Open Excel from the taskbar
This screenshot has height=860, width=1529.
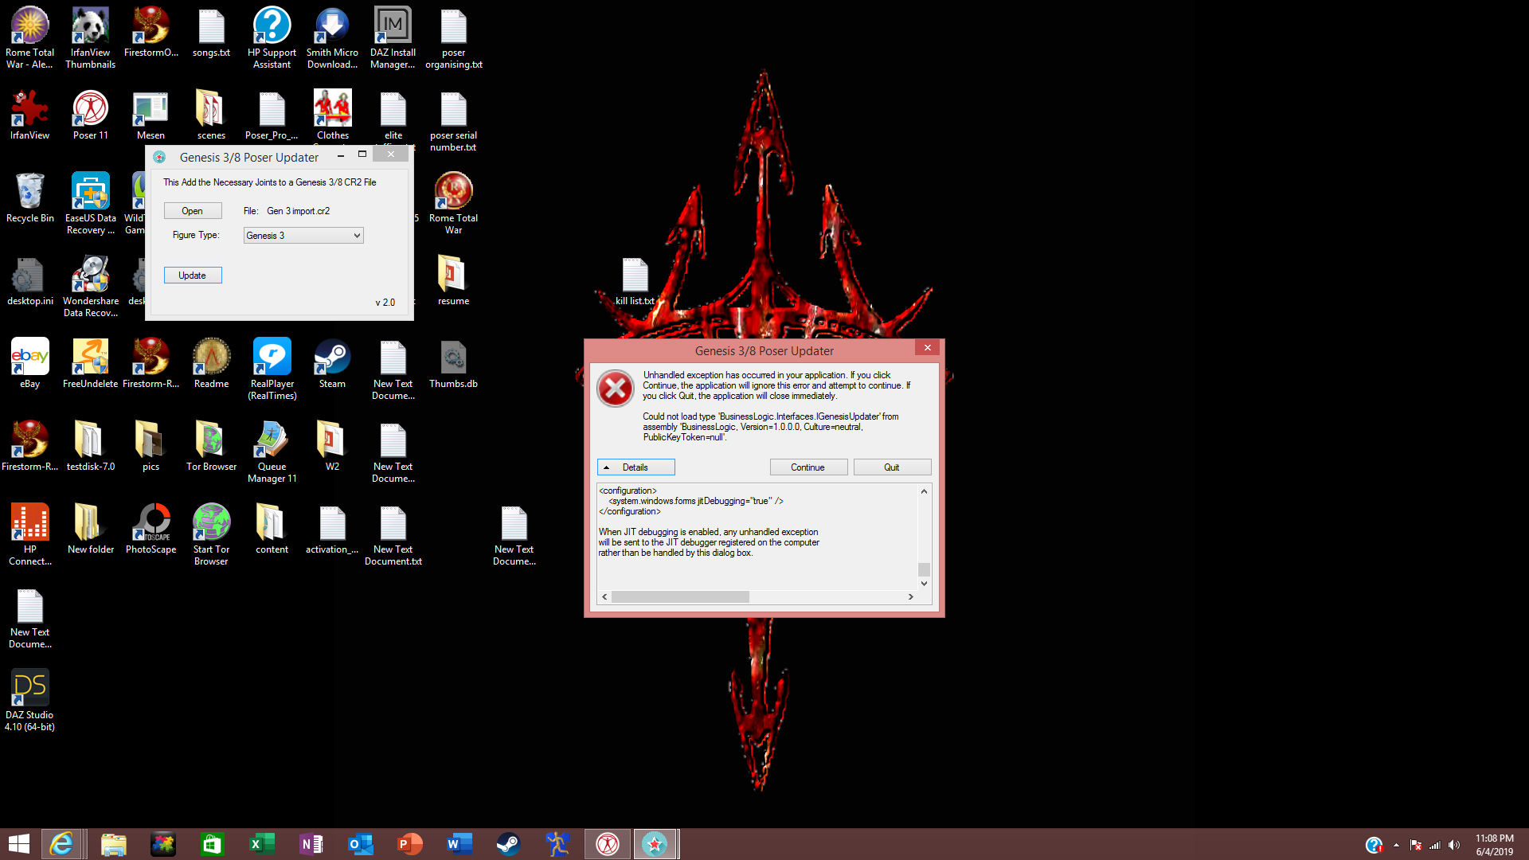[262, 844]
